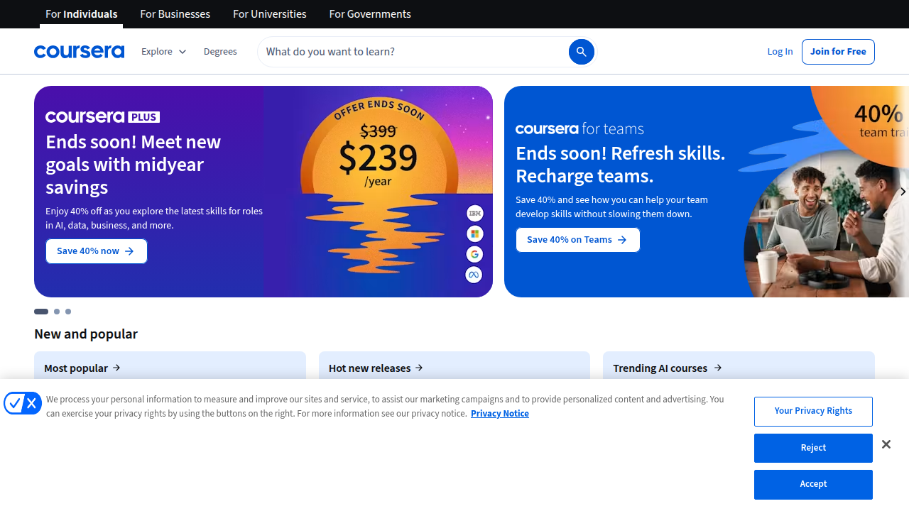Select the first carousel indicator dot

(x=41, y=312)
